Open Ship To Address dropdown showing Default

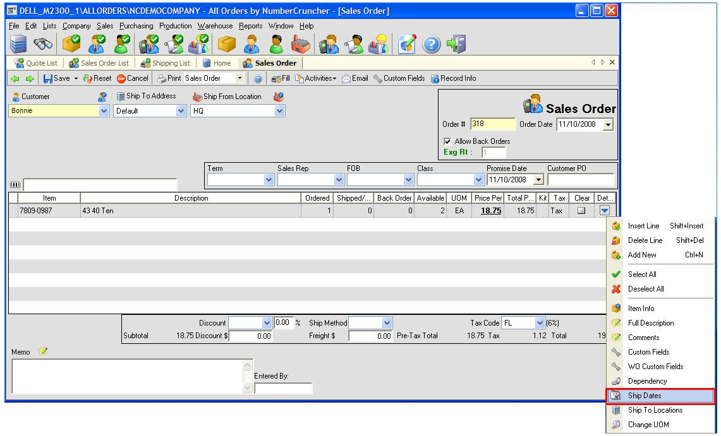[181, 110]
